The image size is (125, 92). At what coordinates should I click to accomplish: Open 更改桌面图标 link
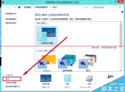(x=11, y=19)
